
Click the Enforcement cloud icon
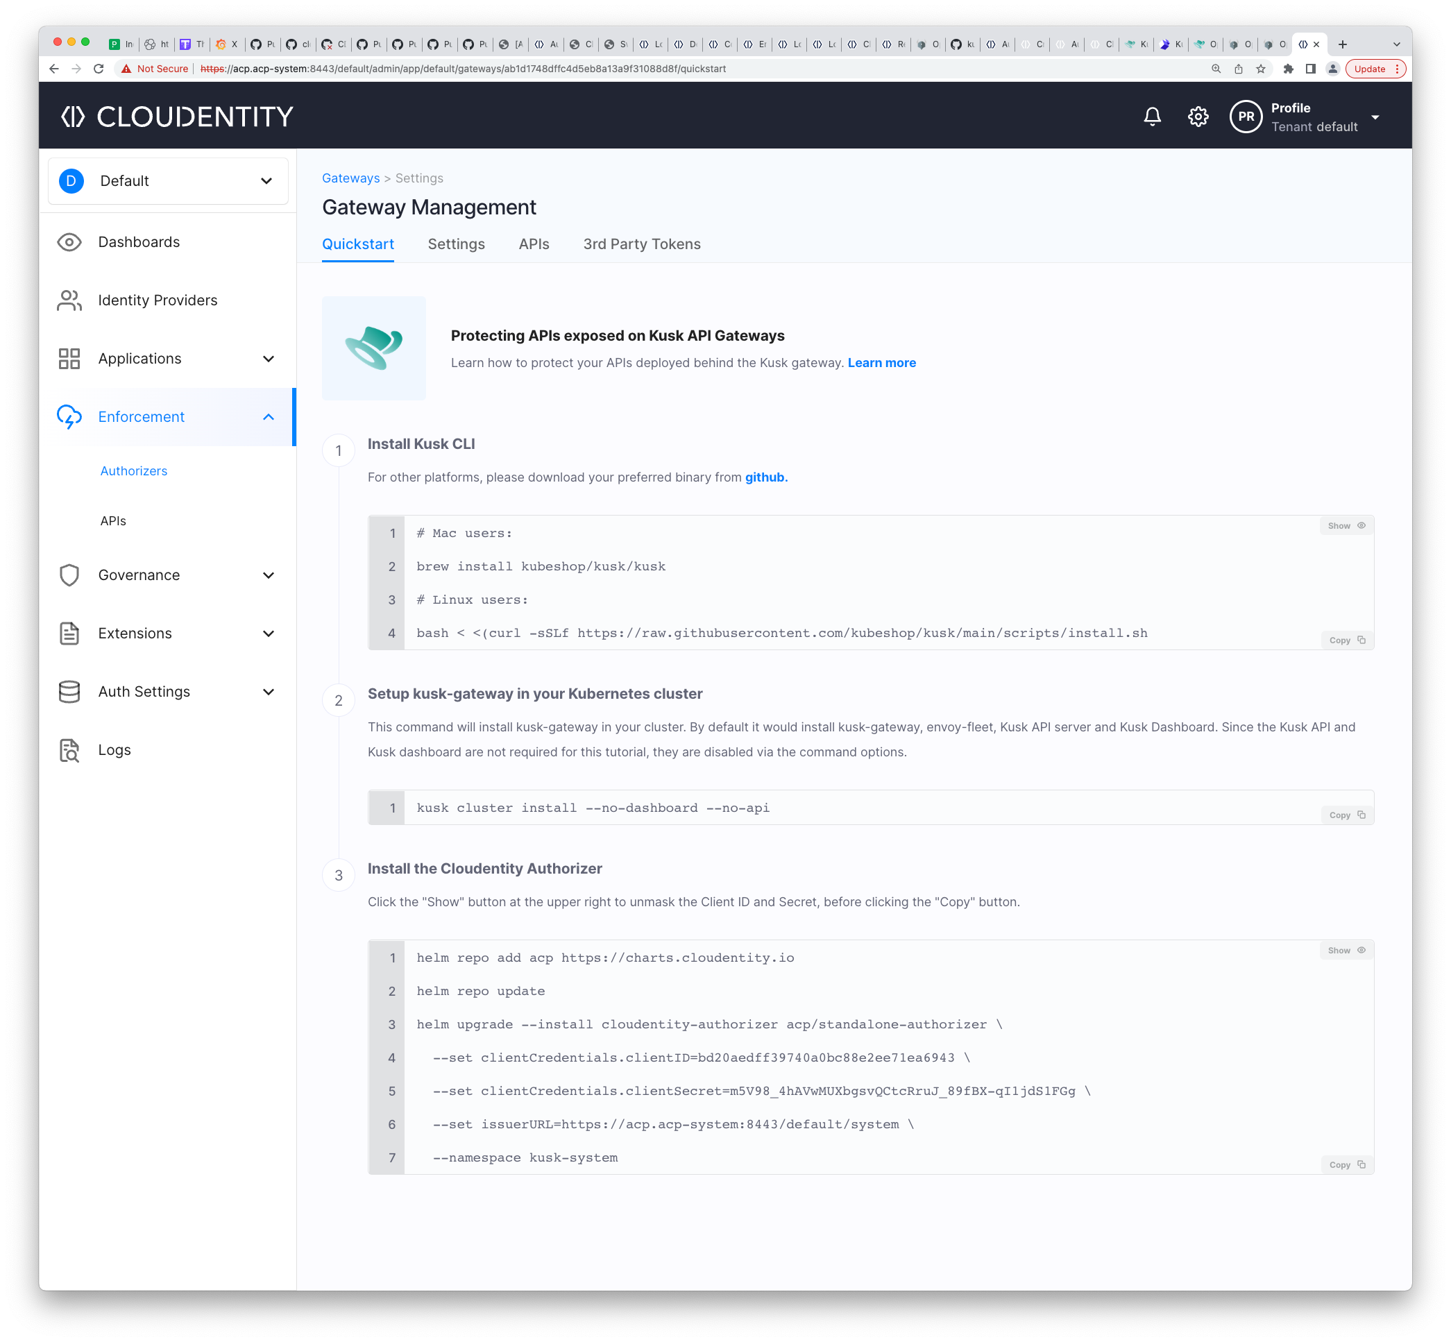click(69, 417)
